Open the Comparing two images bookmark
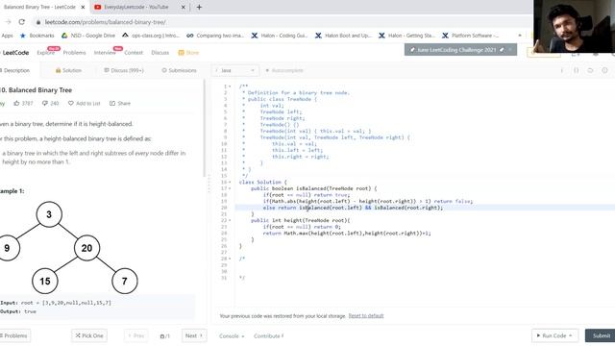615x346 pixels. [x=215, y=36]
